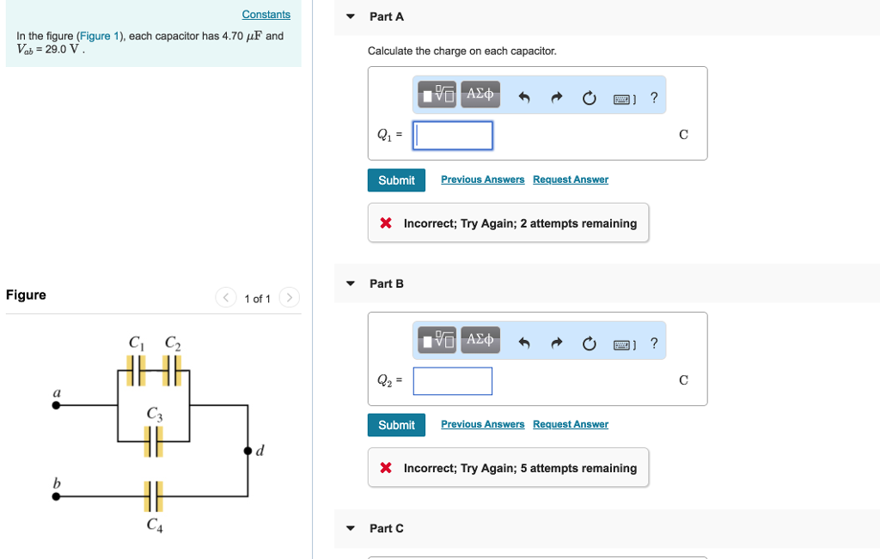Switch to the next figure page arrow
The image size is (880, 559).
click(289, 297)
